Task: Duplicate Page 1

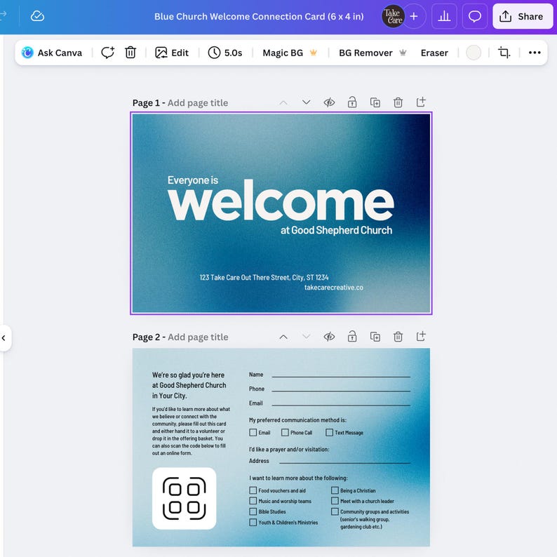Action: click(375, 102)
